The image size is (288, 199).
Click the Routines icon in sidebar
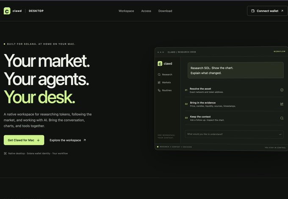[x=159, y=90]
